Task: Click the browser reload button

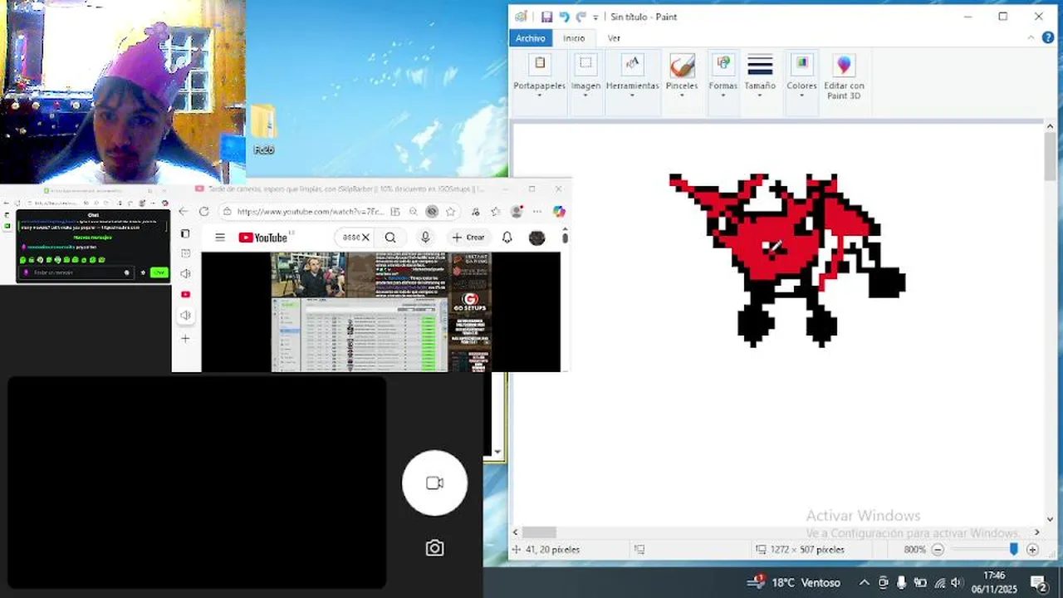Action: (204, 212)
